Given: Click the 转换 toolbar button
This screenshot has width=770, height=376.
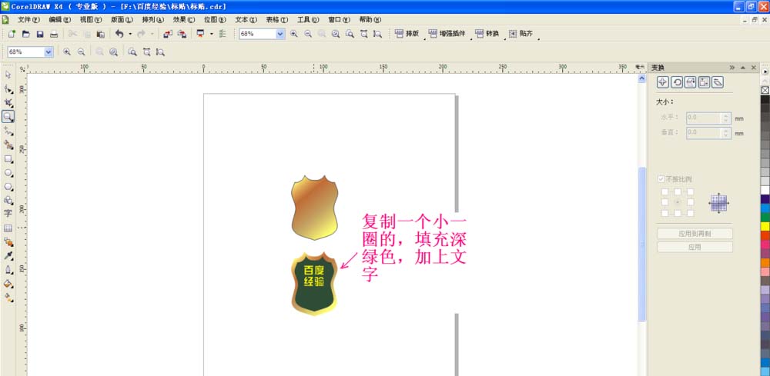Looking at the screenshot, I should click(487, 34).
